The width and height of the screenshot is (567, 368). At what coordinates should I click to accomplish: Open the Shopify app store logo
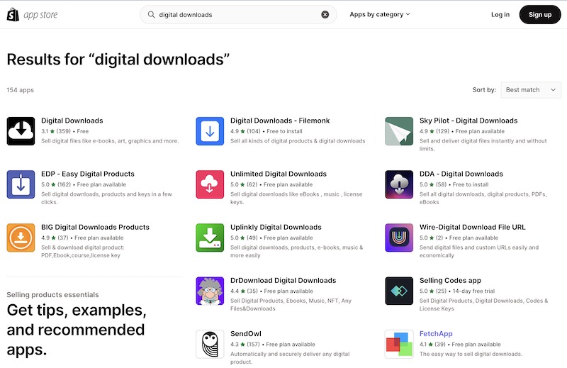click(32, 14)
